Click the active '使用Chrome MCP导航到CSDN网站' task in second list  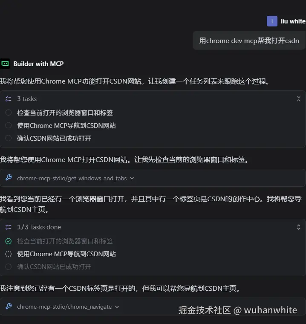pyautogui.click(x=66, y=254)
